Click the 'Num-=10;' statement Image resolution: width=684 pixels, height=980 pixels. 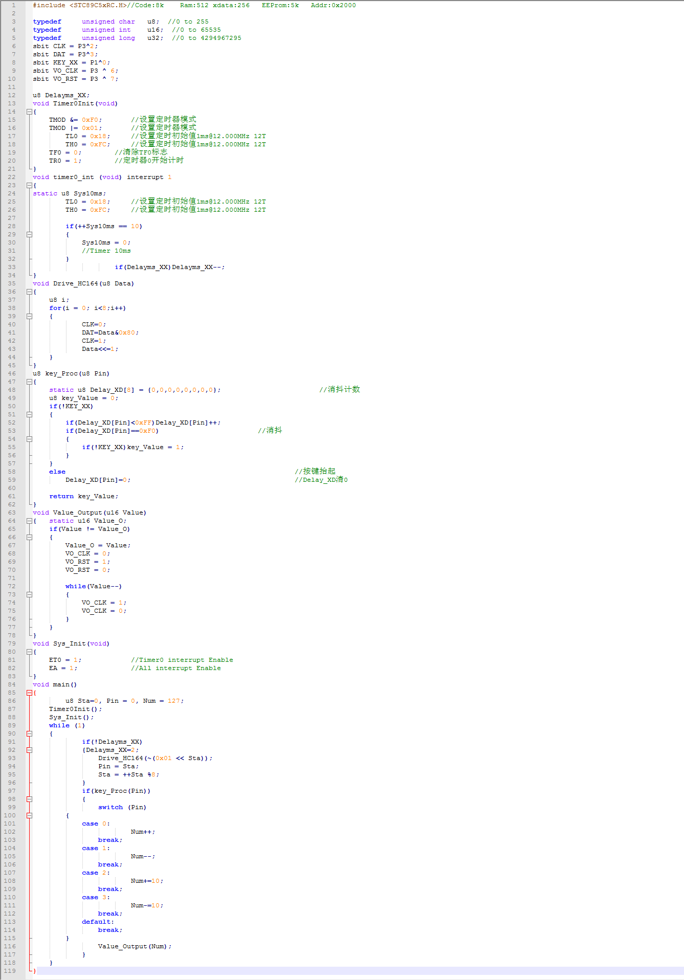[147, 905]
